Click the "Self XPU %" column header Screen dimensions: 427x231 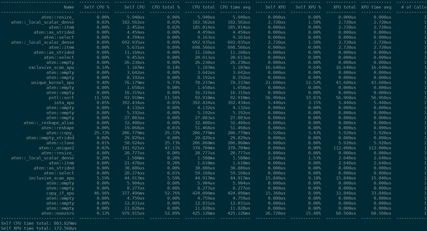tap(308, 7)
